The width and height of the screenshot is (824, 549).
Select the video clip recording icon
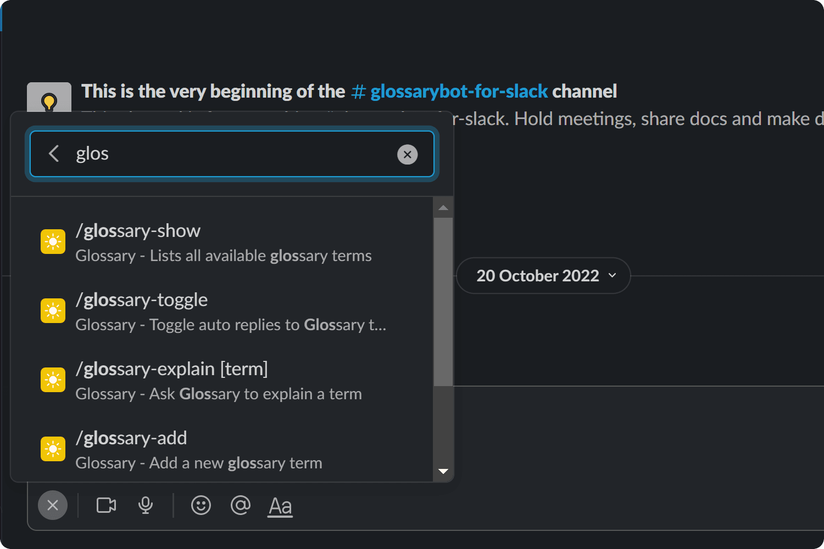(105, 505)
